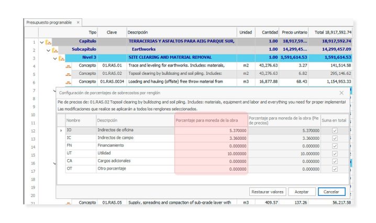Click 'SITE CLEARING AND MATERIAL REMOVAL' cell
The image size is (376, 223).
coord(182,57)
